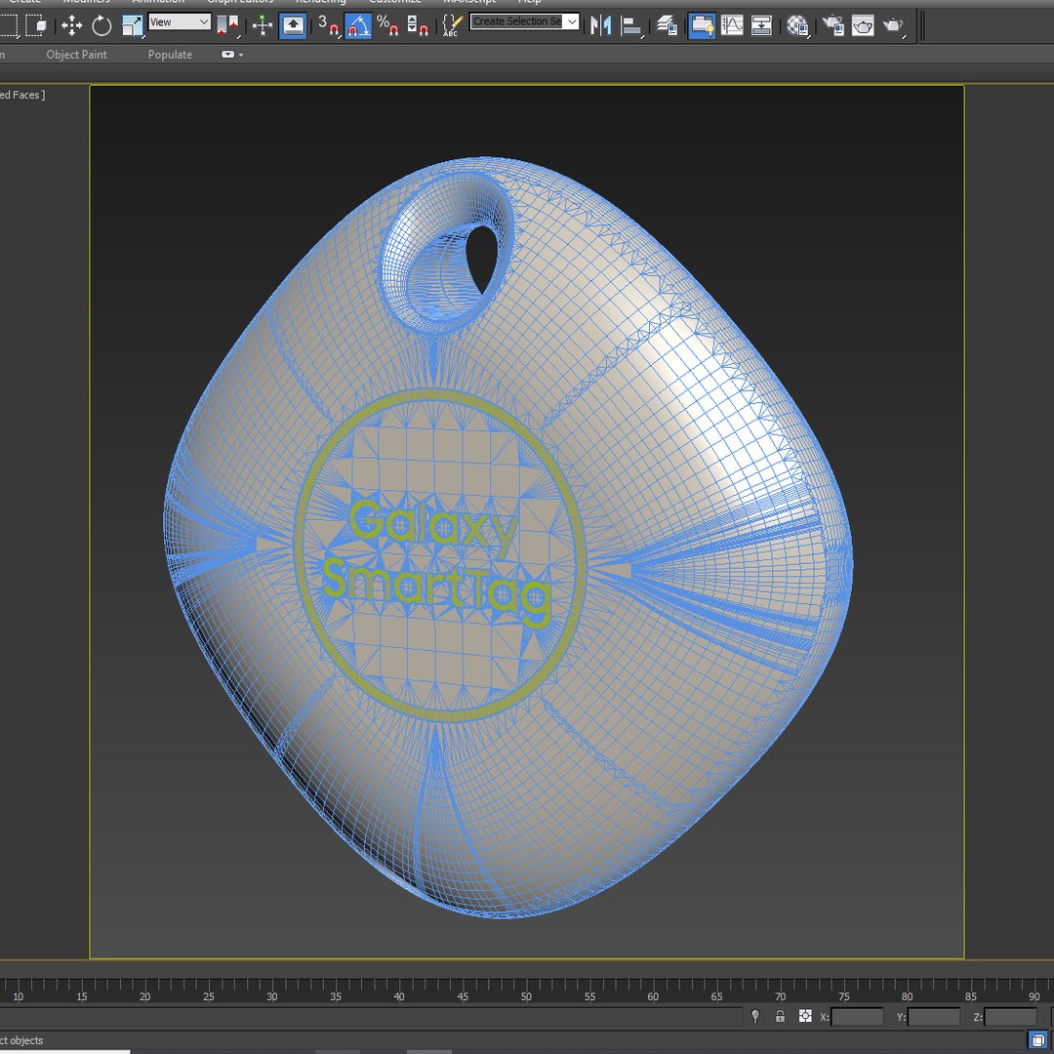
Task: Select the Move tool
Action: pos(71,25)
